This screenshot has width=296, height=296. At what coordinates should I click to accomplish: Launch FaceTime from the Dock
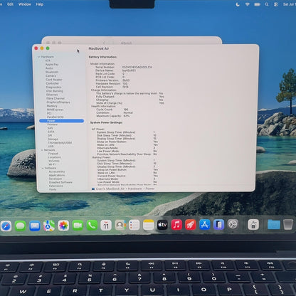tap(78, 226)
